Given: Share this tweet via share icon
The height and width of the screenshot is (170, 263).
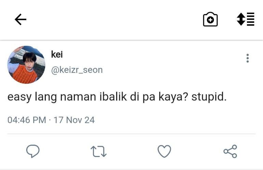Looking at the screenshot, I should coord(230,151).
